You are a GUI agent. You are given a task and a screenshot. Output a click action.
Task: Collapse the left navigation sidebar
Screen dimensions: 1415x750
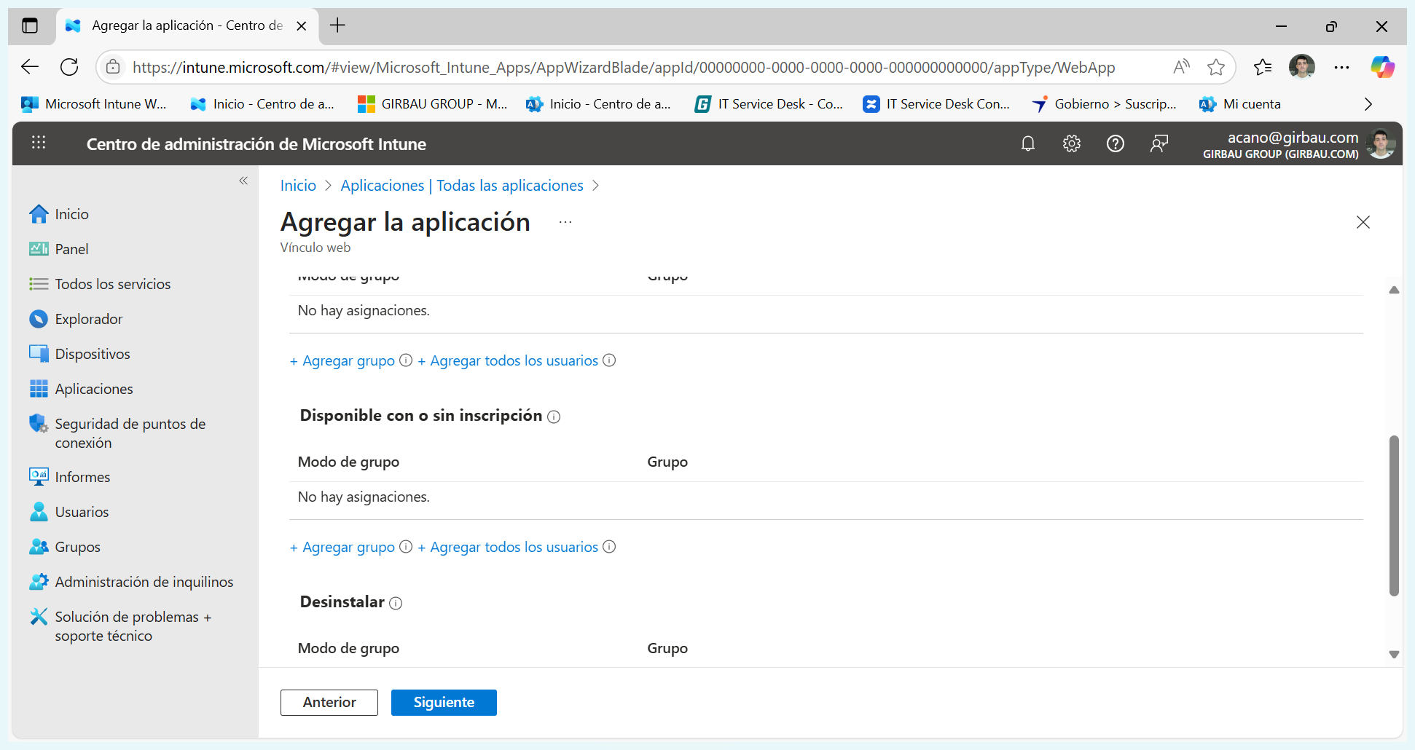point(243,181)
